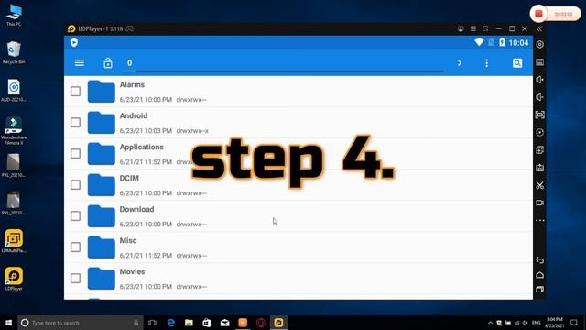
Task: Click the Windows Start button
Action: click(x=8, y=323)
